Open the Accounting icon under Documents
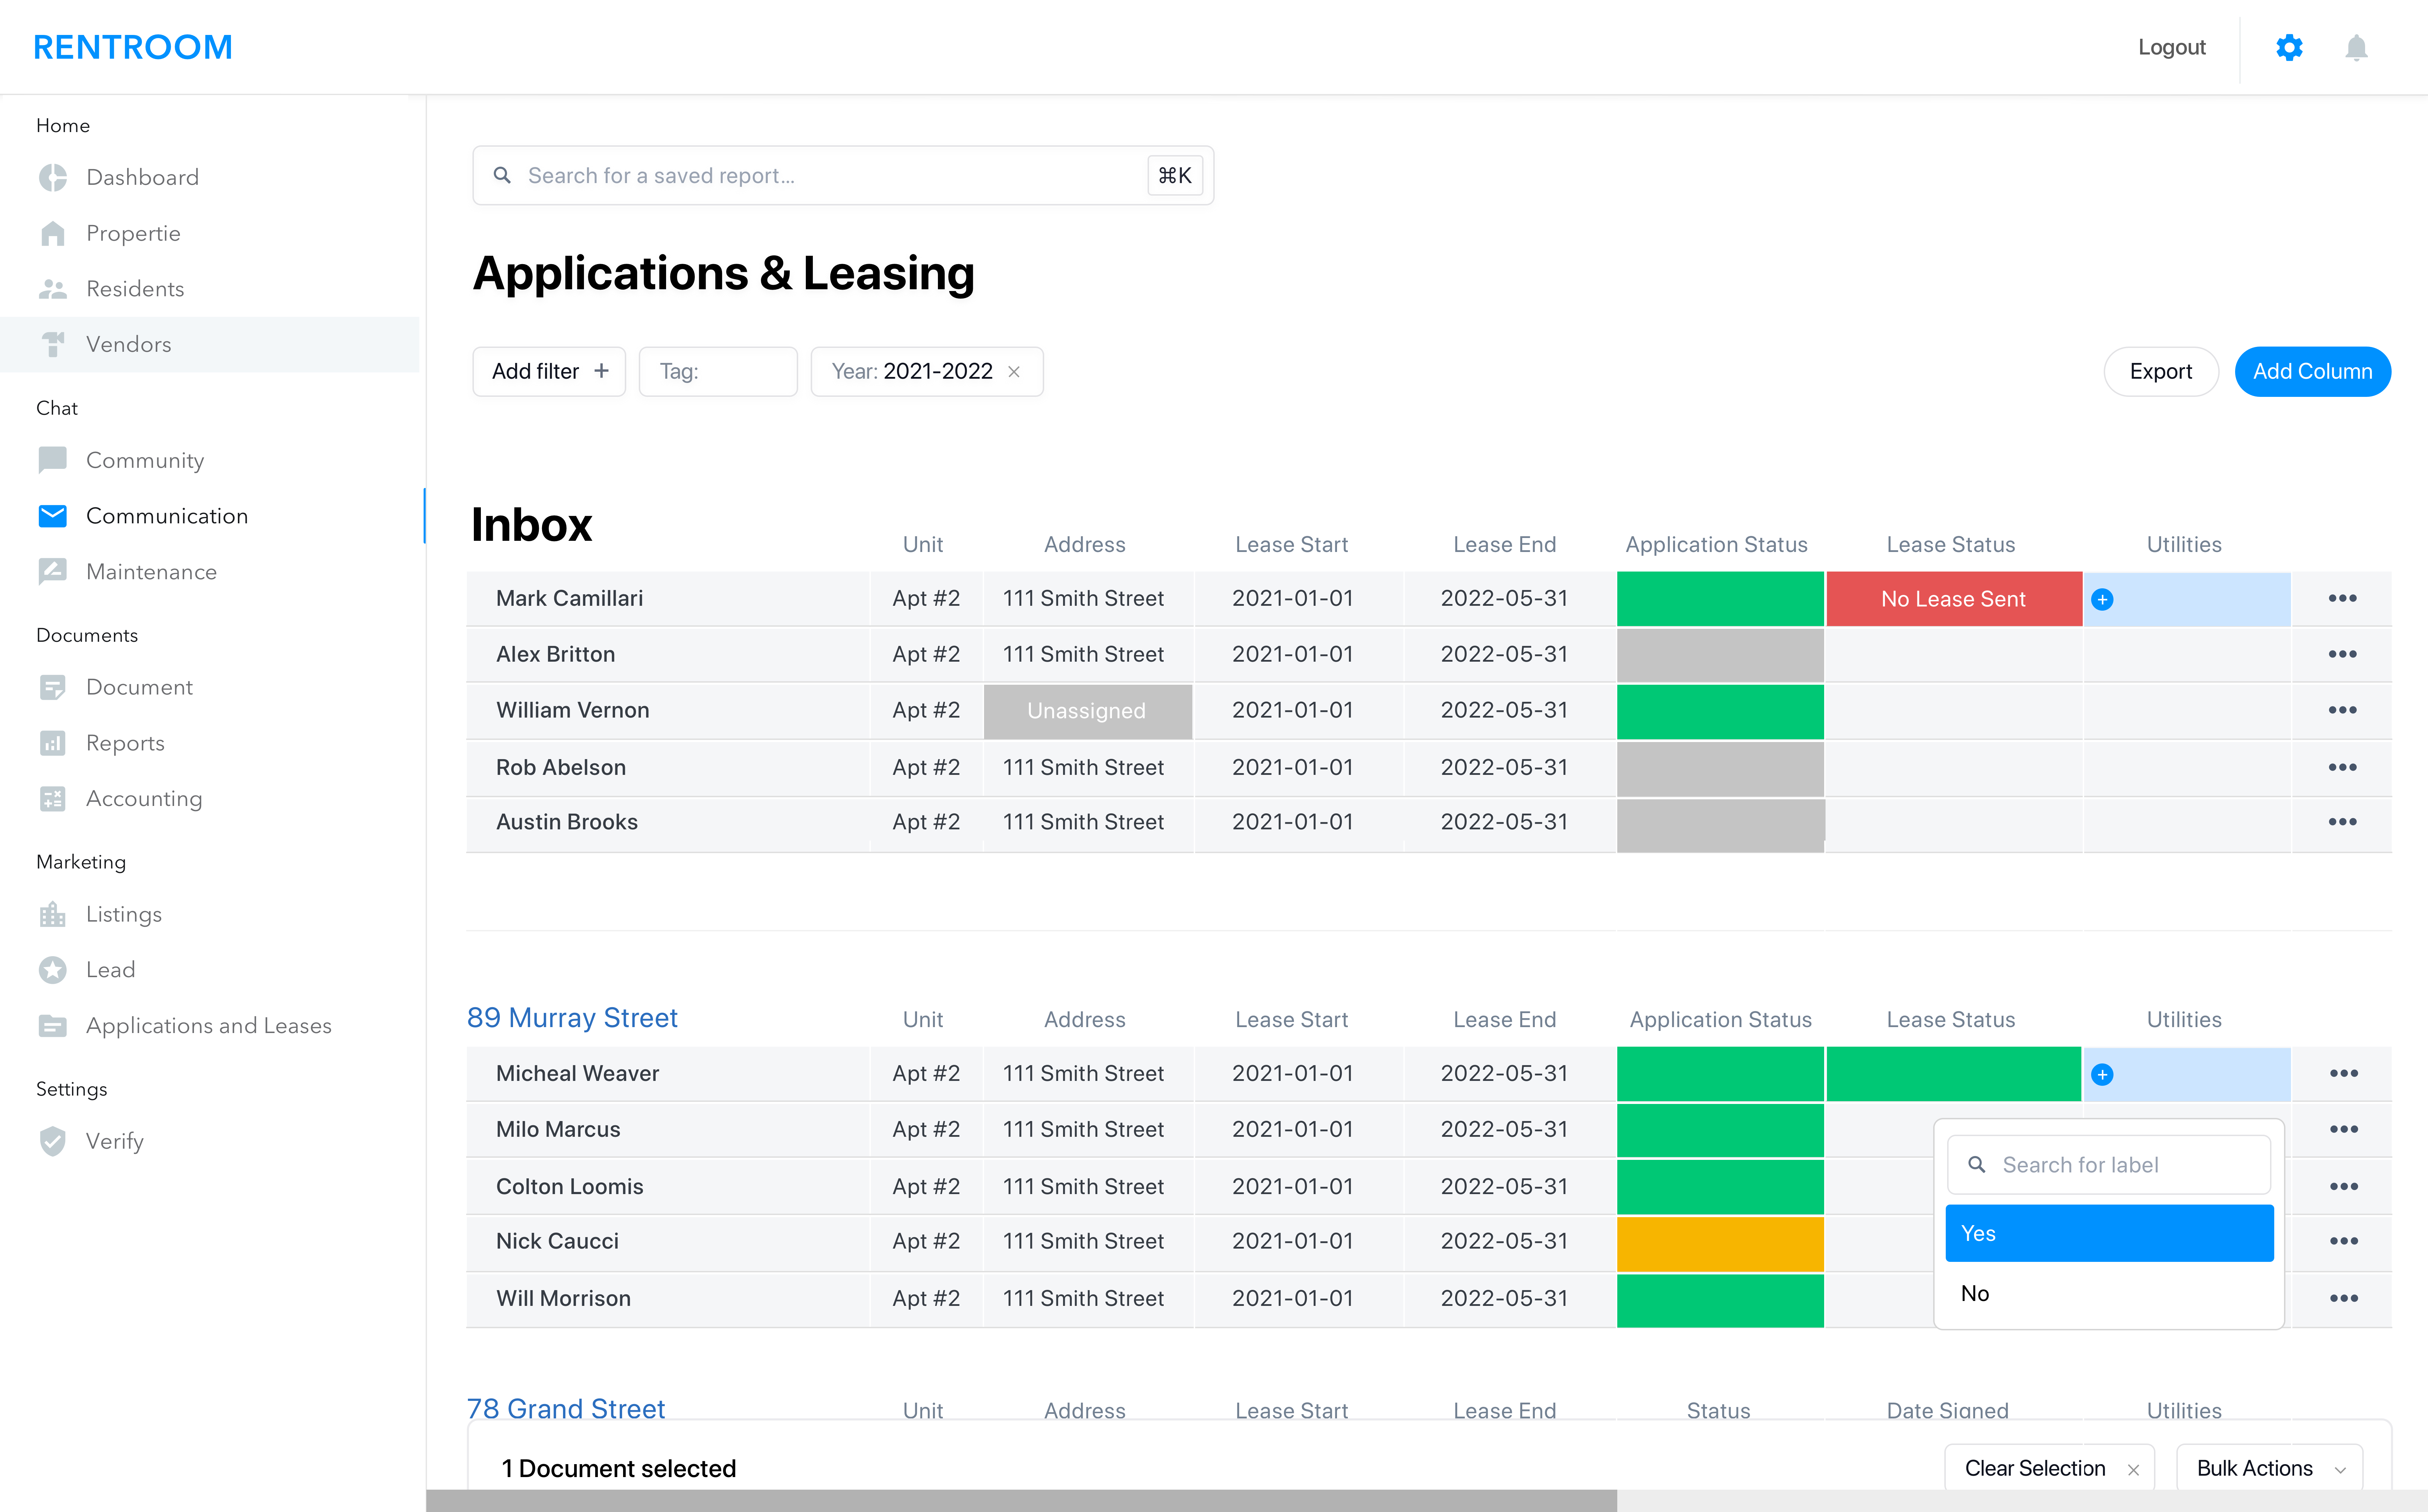 tap(52, 798)
